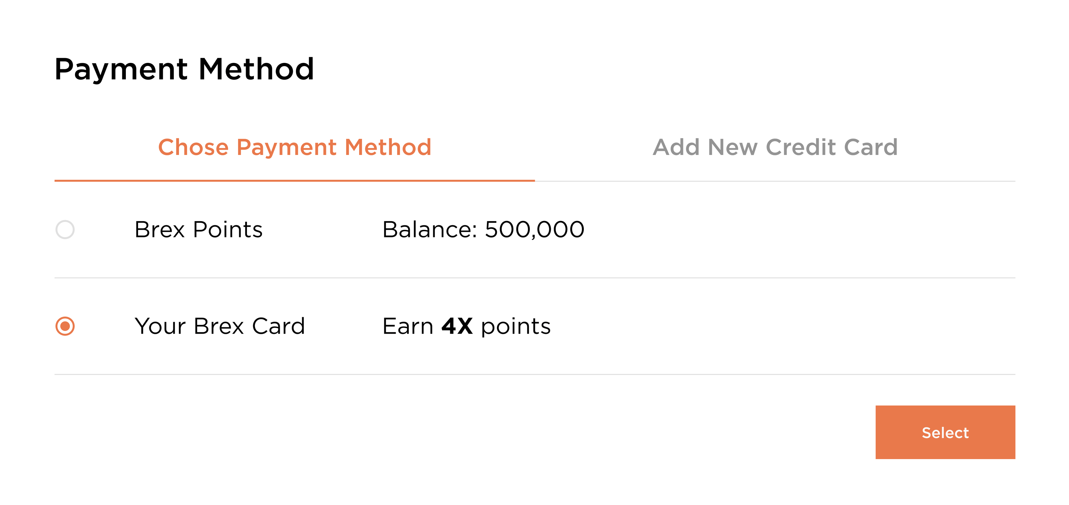Click the word Balance in the points row
The height and width of the screenshot is (505, 1069).
[x=429, y=229]
